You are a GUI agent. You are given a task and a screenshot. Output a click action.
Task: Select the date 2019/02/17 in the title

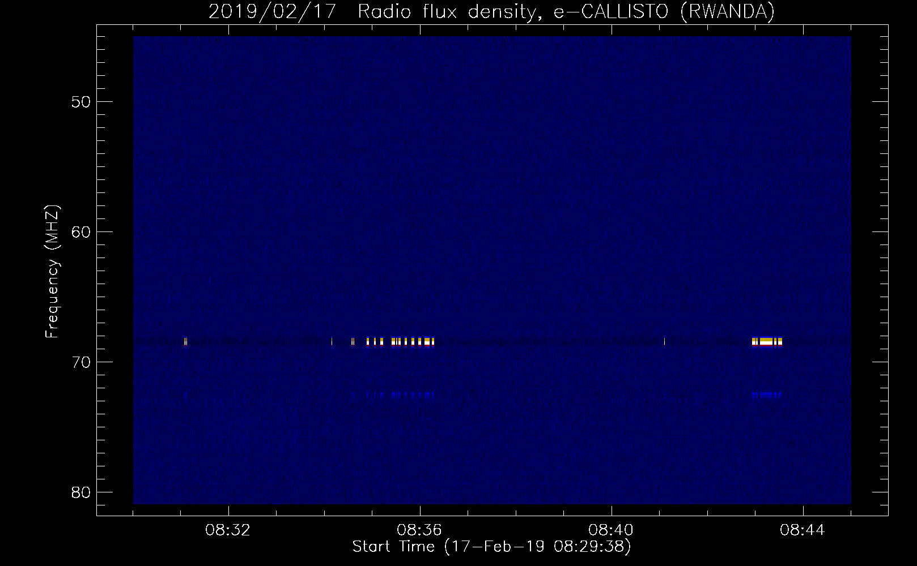click(272, 11)
